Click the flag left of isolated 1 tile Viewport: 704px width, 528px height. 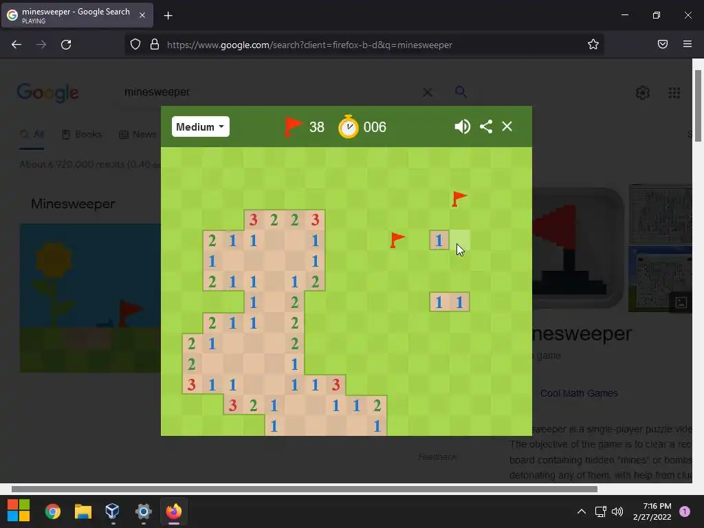point(397,240)
